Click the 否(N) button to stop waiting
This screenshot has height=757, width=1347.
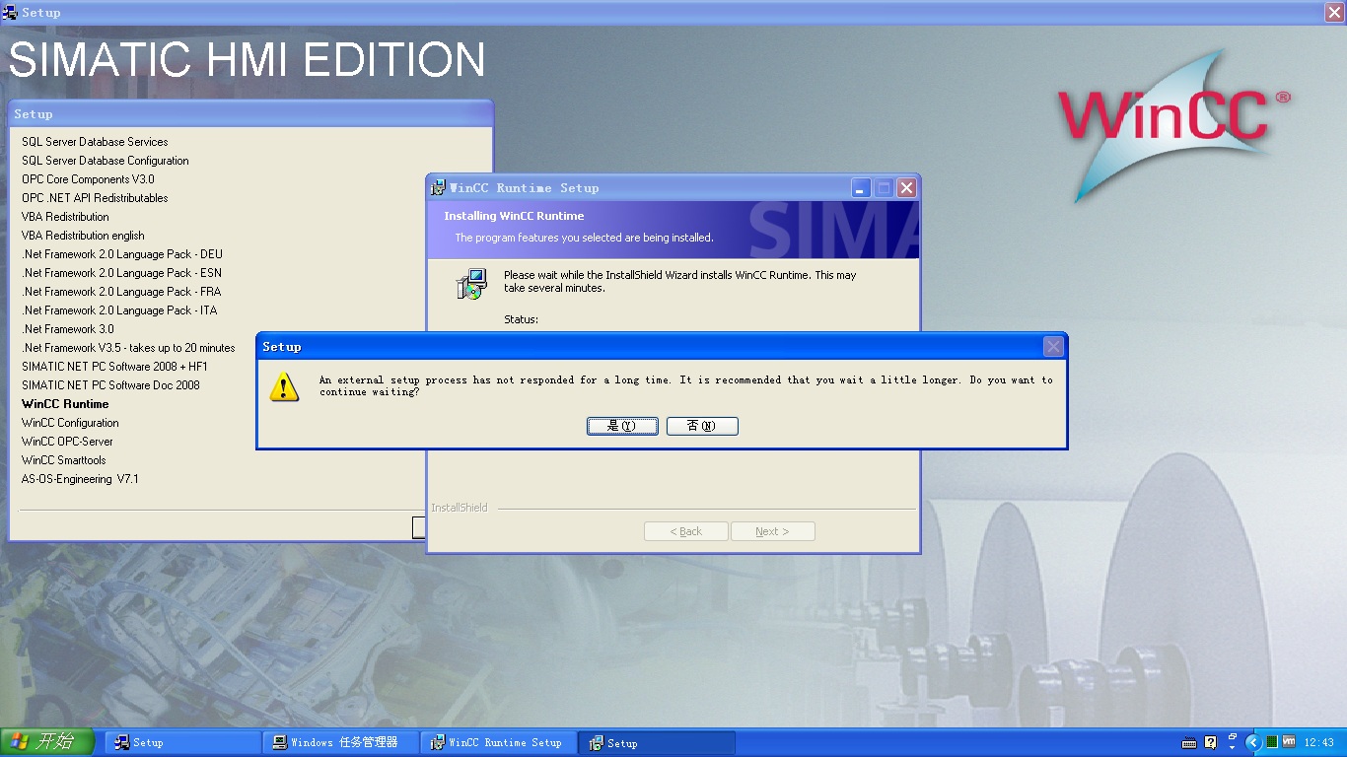pos(702,426)
